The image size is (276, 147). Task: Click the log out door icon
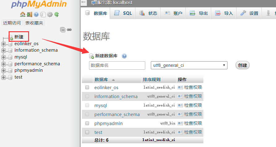29,14
